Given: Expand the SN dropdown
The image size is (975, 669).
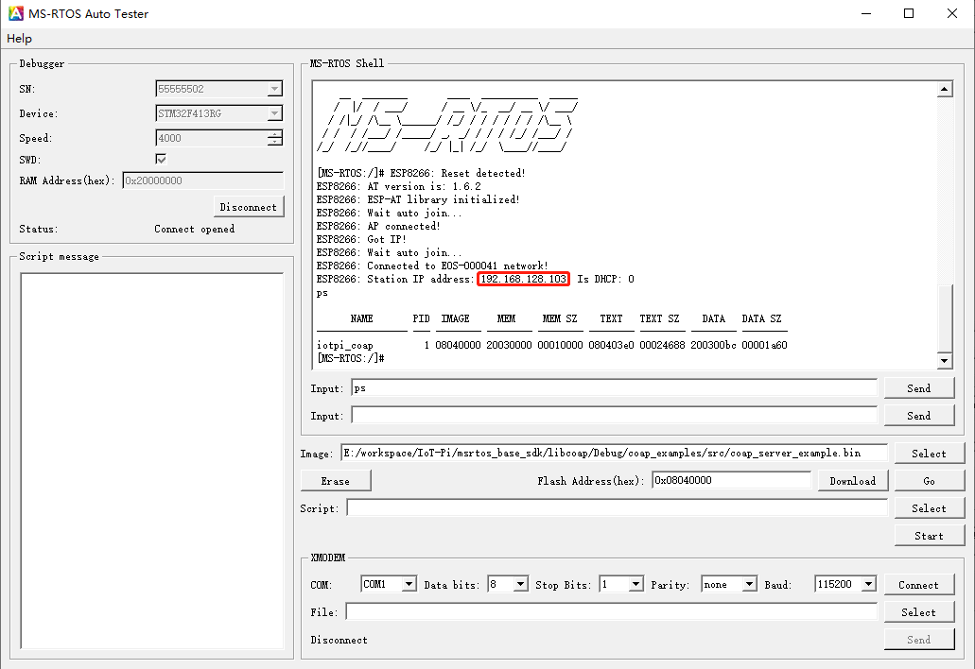Looking at the screenshot, I should point(274,90).
